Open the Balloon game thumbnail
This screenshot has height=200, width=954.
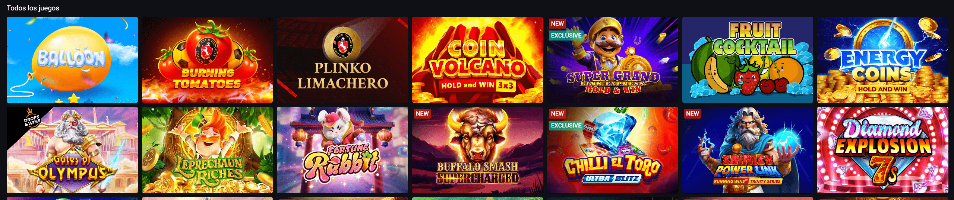pos(72,60)
